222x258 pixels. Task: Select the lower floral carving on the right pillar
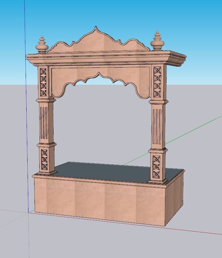pyautogui.click(x=156, y=167)
